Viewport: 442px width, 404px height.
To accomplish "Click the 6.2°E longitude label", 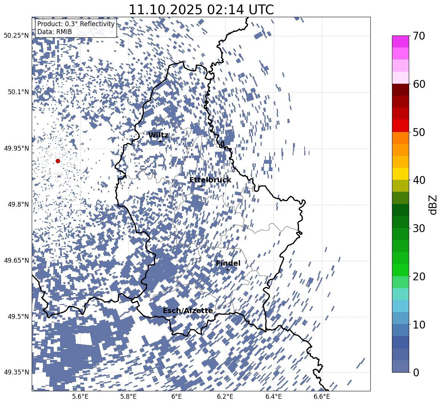I will pos(225,397).
